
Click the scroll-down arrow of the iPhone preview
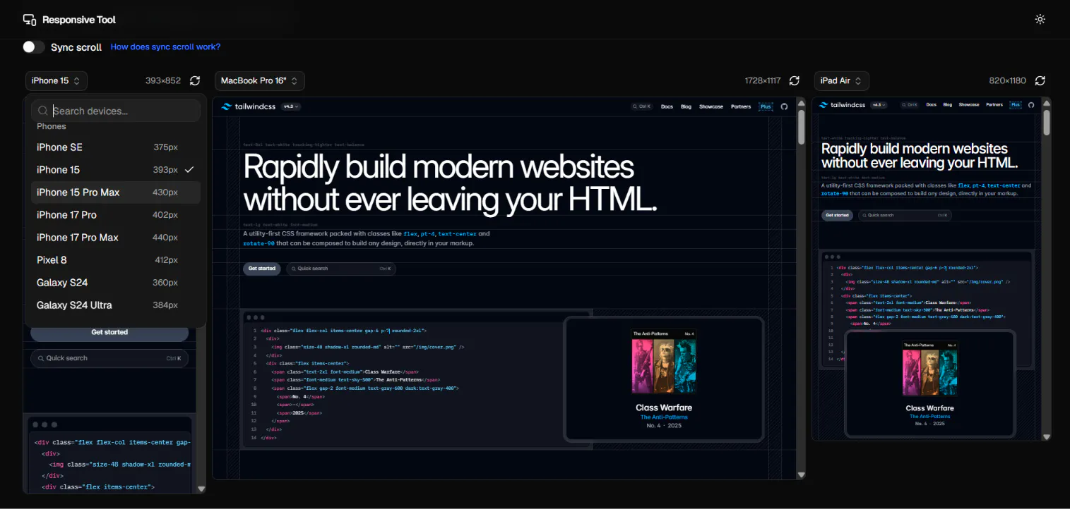click(201, 489)
